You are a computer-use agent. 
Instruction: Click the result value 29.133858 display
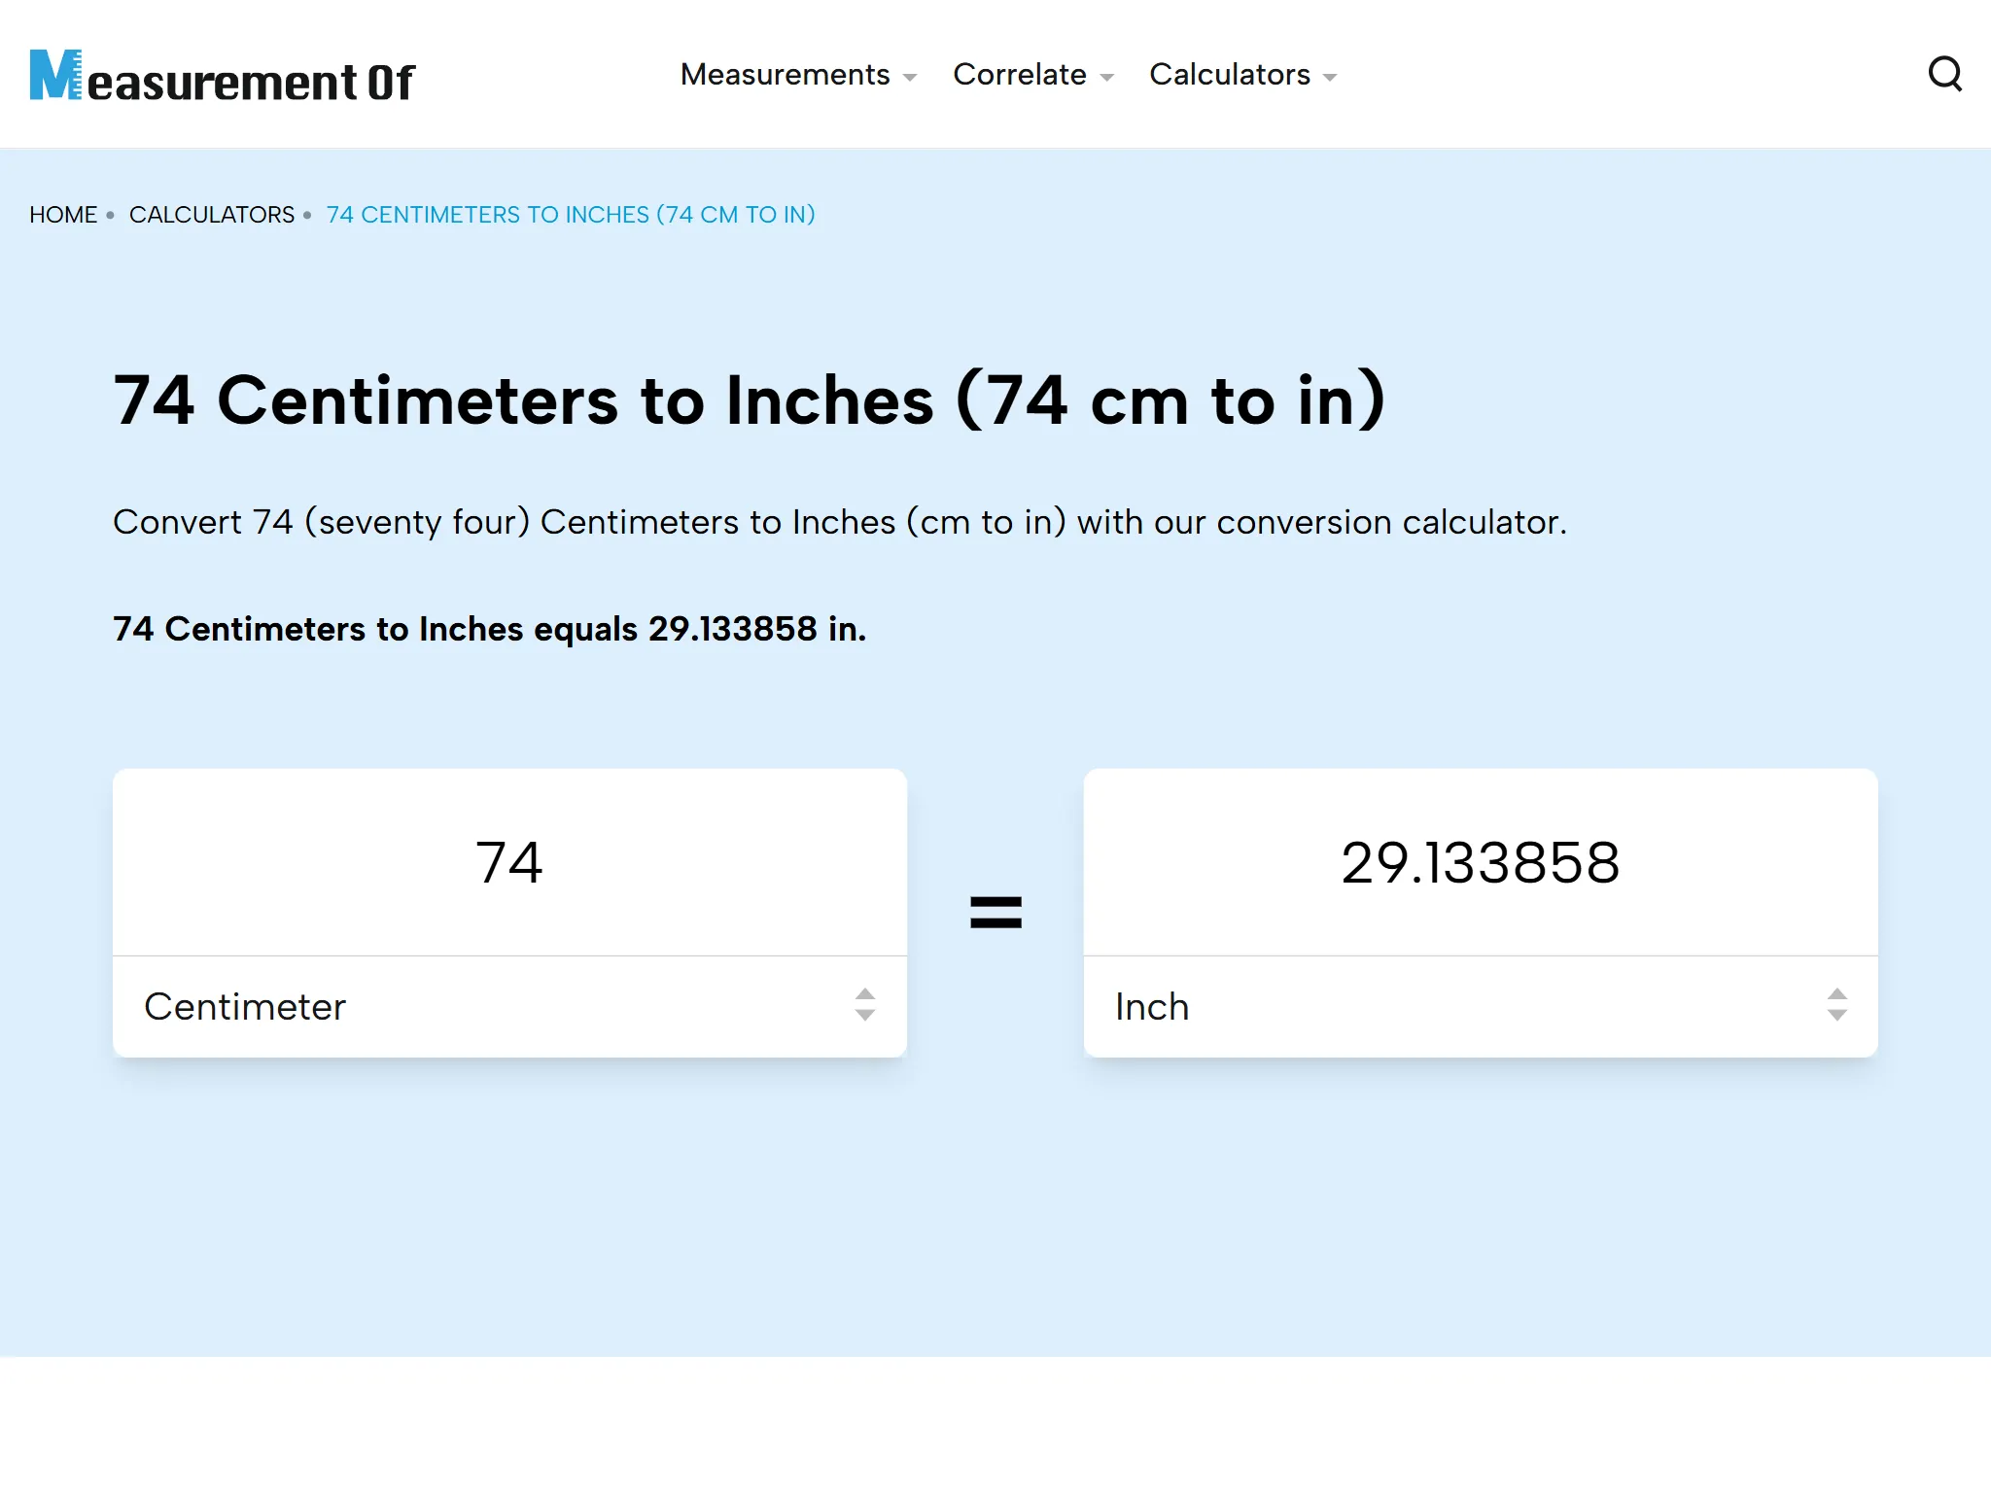1480,861
